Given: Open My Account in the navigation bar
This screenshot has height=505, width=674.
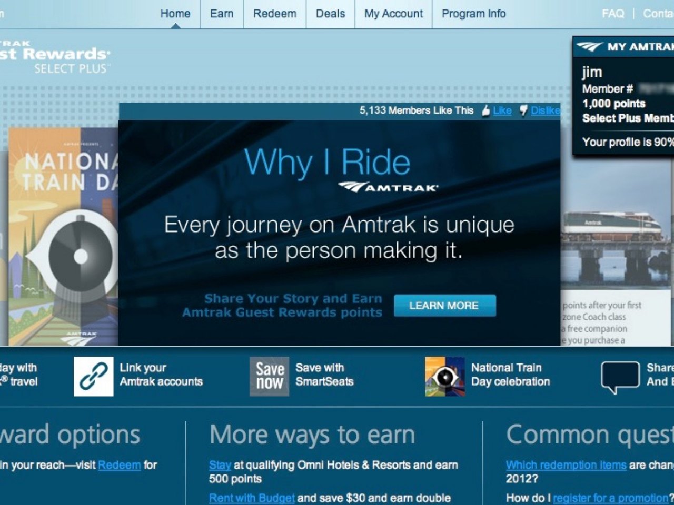Looking at the screenshot, I should pos(393,14).
